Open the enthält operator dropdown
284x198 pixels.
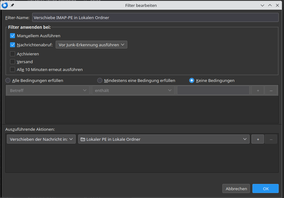click(x=133, y=90)
